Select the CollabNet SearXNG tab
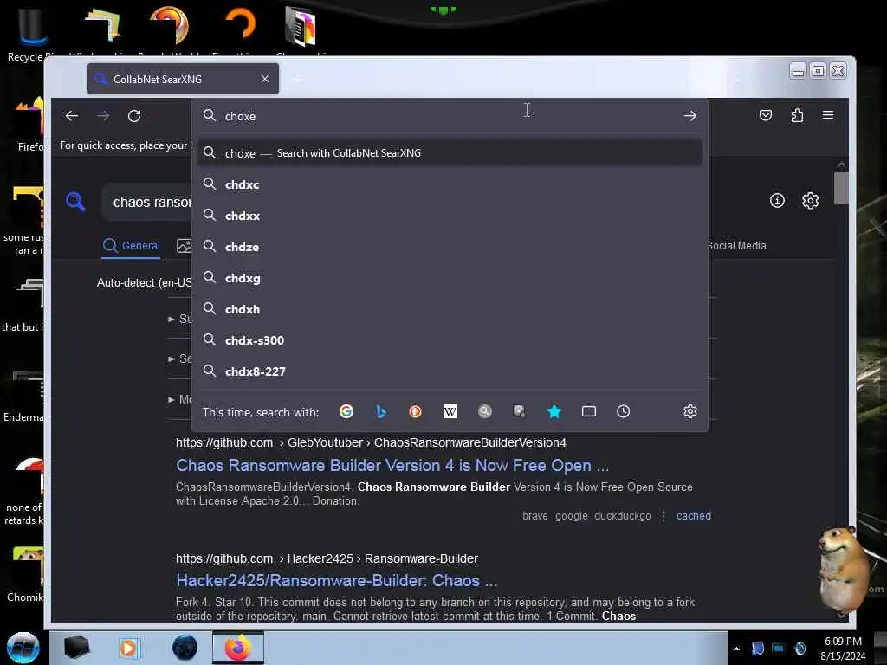The image size is (887, 665). [x=183, y=79]
